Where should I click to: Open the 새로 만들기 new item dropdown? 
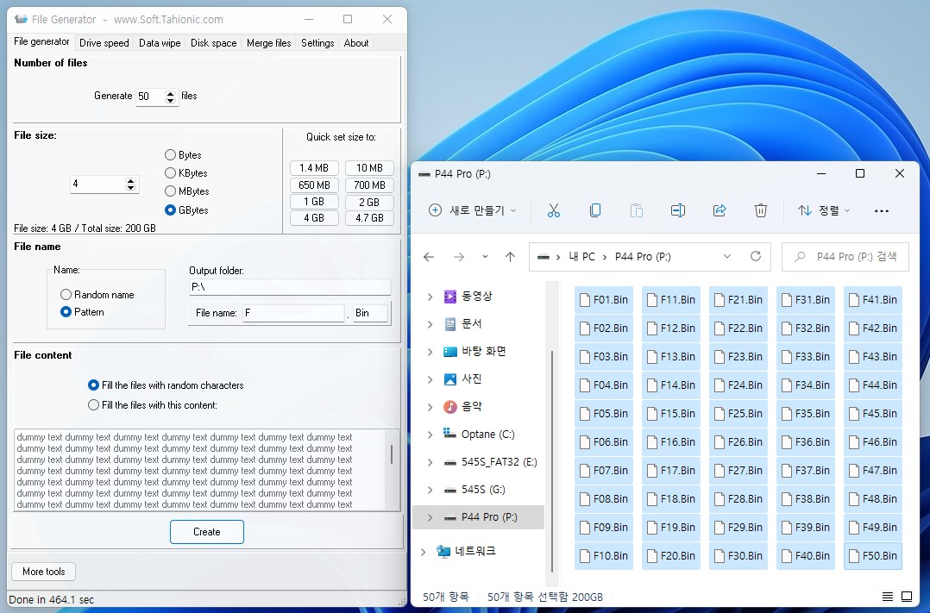[472, 210]
